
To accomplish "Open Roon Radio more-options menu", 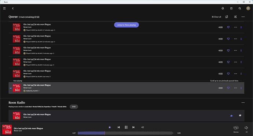I will (x=243, y=102).
